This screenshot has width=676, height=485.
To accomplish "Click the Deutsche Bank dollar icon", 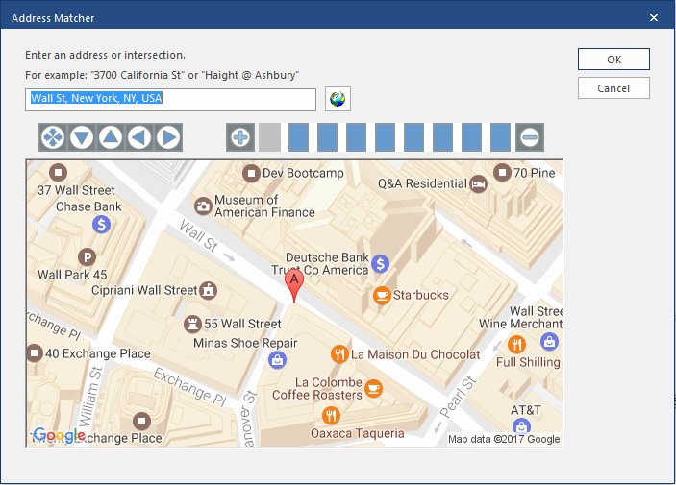I will (x=380, y=263).
